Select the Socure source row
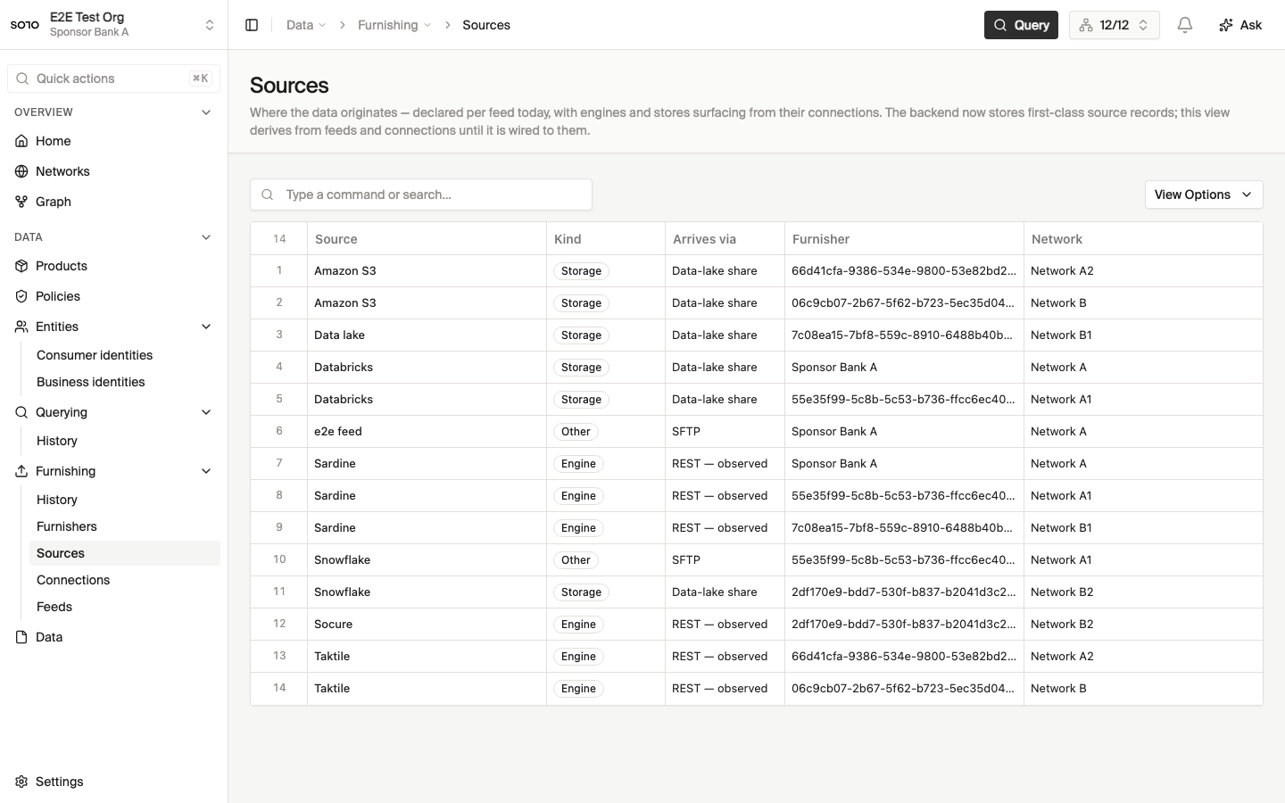Screen dimensions: 1285x803 pos(757,625)
